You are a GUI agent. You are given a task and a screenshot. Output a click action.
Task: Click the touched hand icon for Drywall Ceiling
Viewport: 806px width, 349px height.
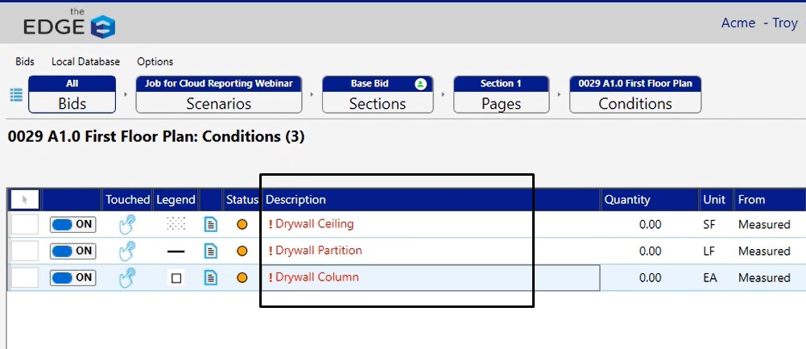pyautogui.click(x=127, y=224)
